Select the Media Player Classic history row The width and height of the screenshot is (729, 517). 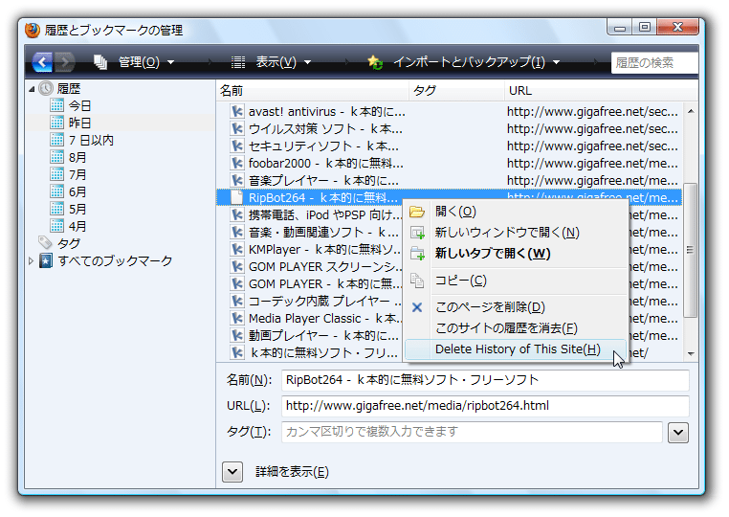click(310, 318)
